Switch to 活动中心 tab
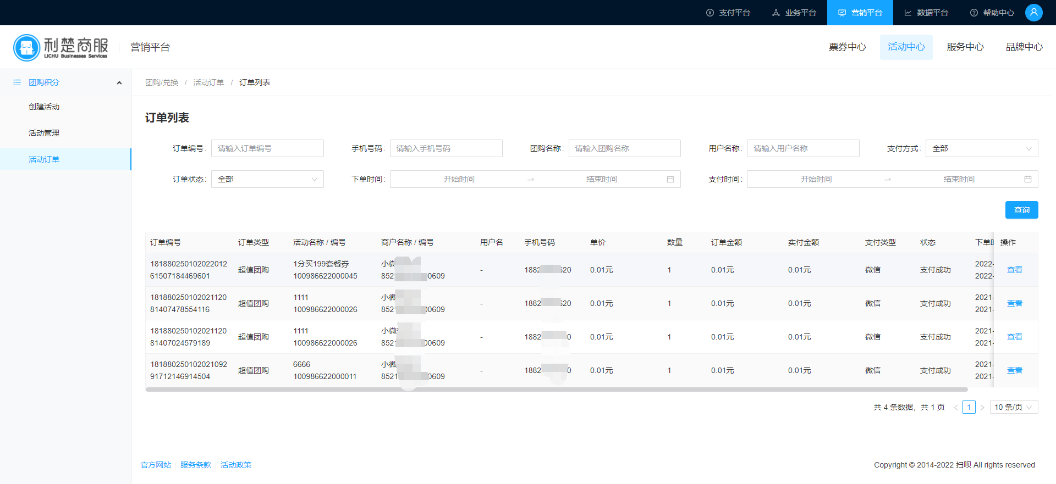This screenshot has height=484, width=1056. pyautogui.click(x=906, y=47)
